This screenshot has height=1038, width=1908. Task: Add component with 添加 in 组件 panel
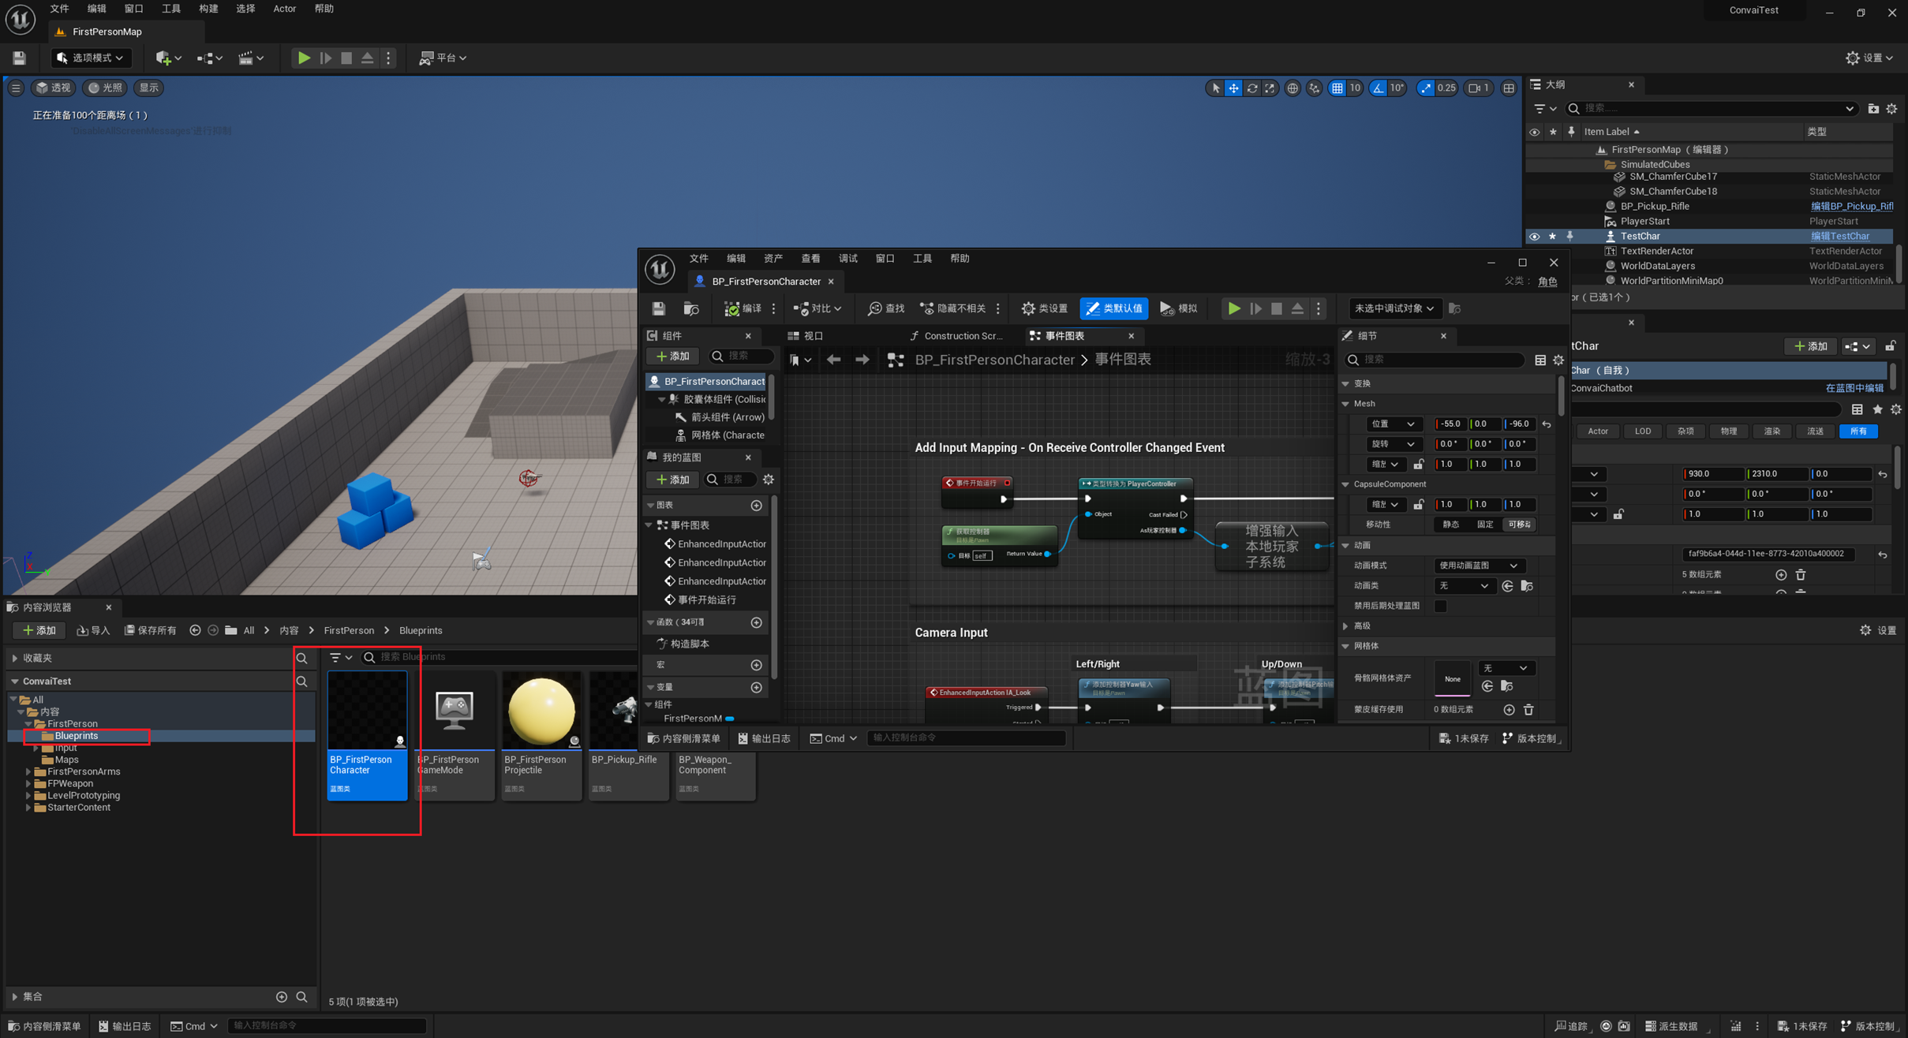tap(672, 357)
